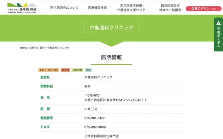
Task: Click the warning triangle disaster icon
Action: tap(218, 23)
